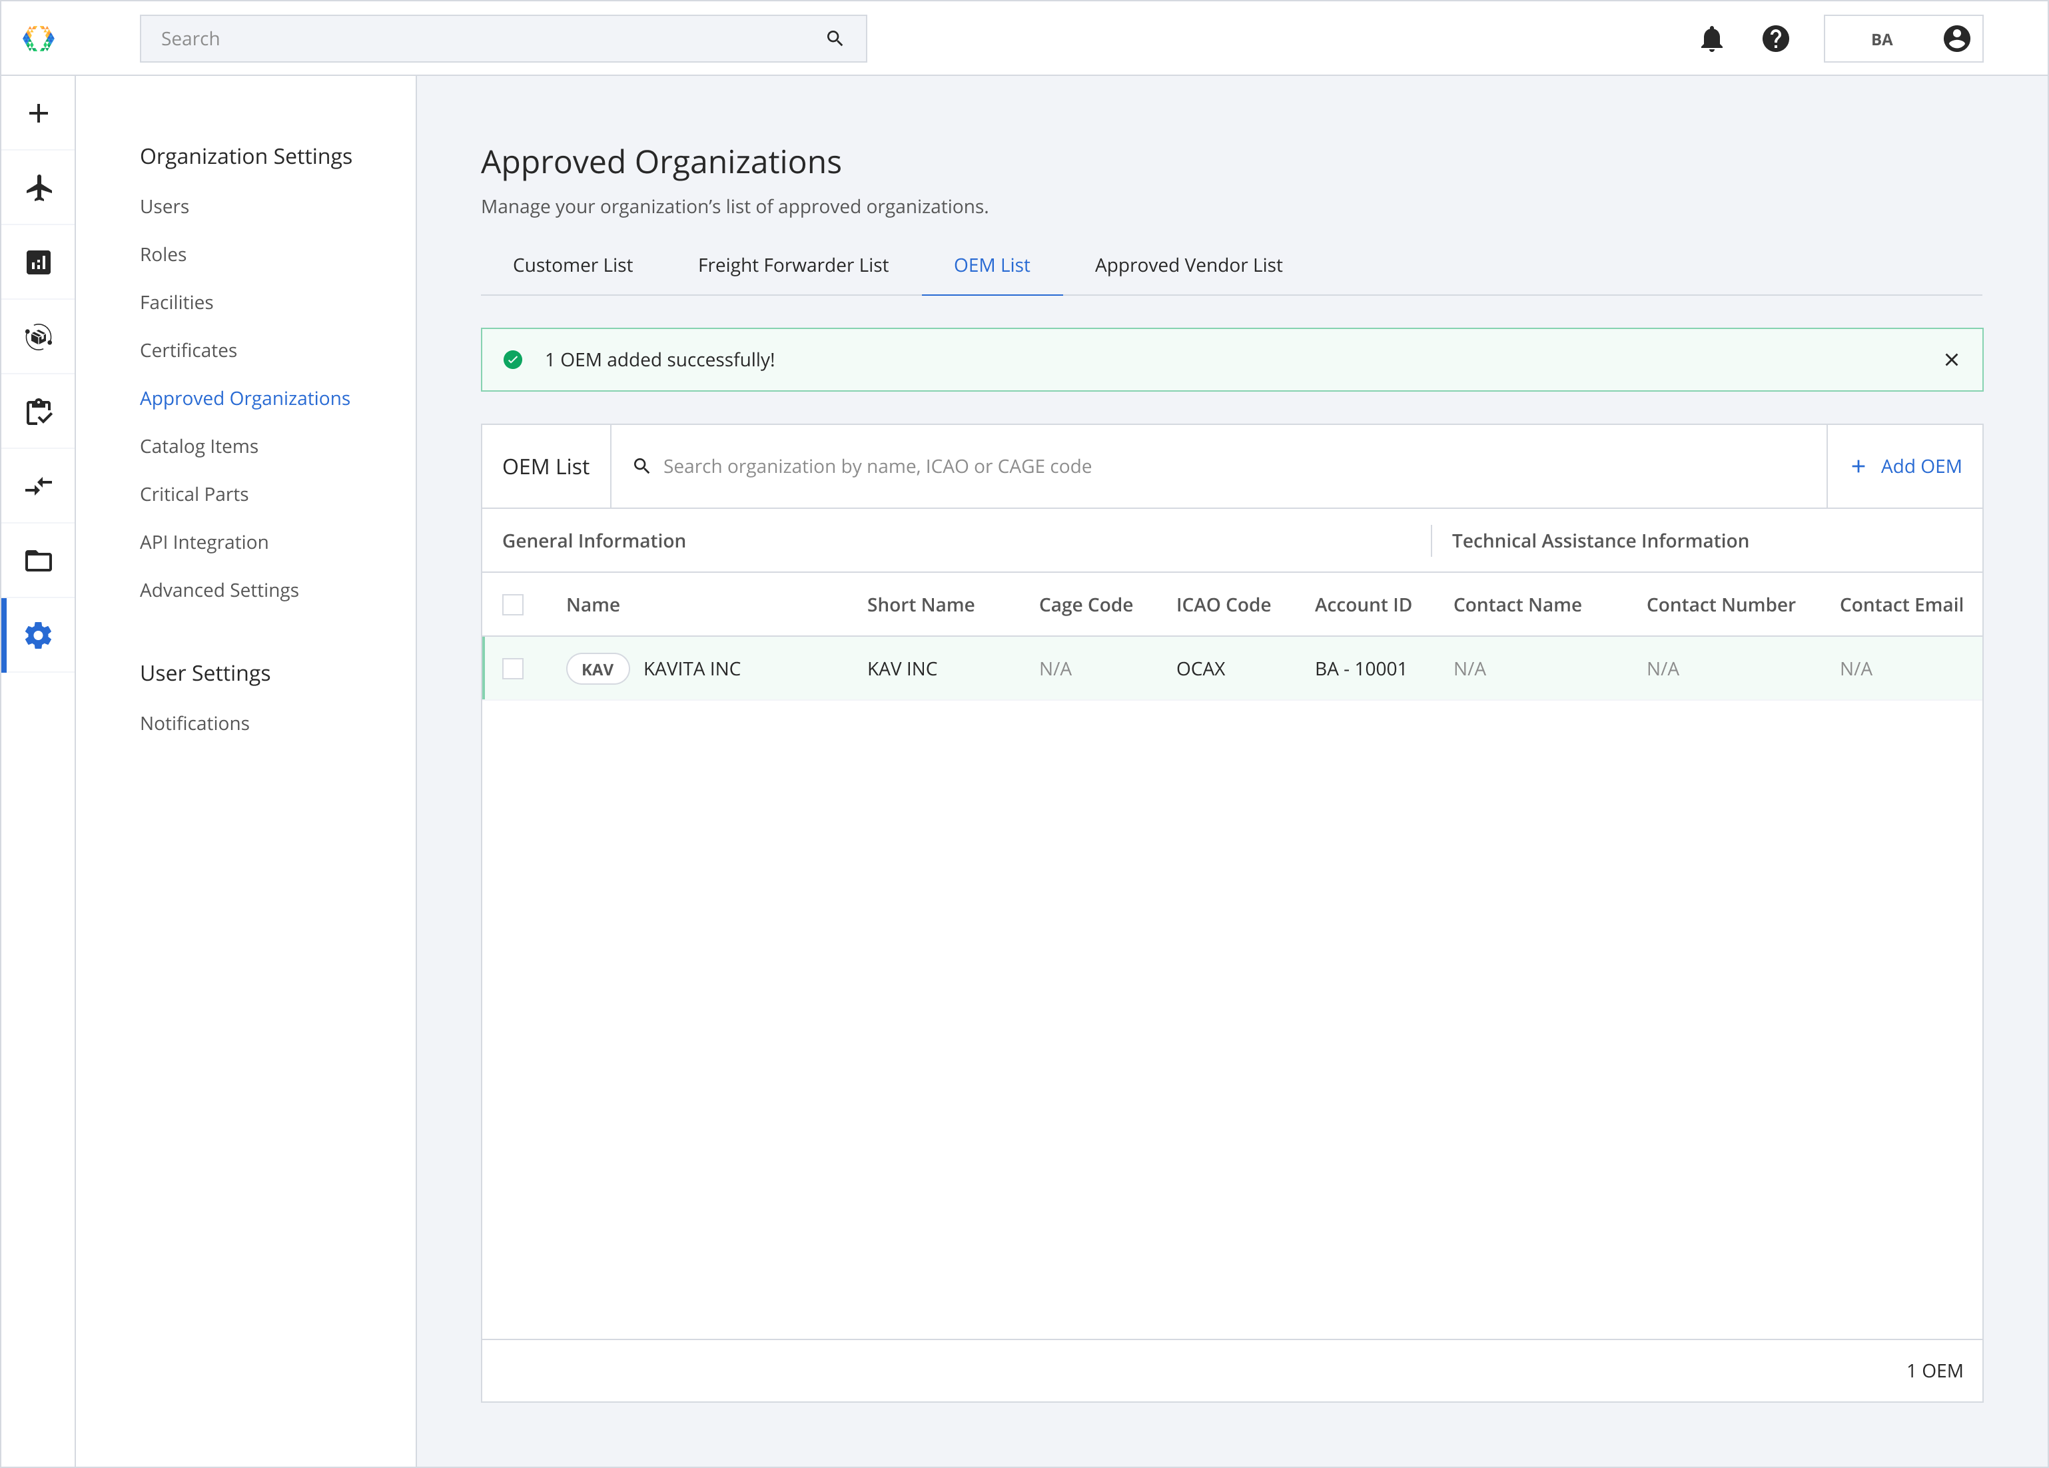The image size is (2049, 1468).
Task: Click the Short Name column header
Action: pos(921,604)
